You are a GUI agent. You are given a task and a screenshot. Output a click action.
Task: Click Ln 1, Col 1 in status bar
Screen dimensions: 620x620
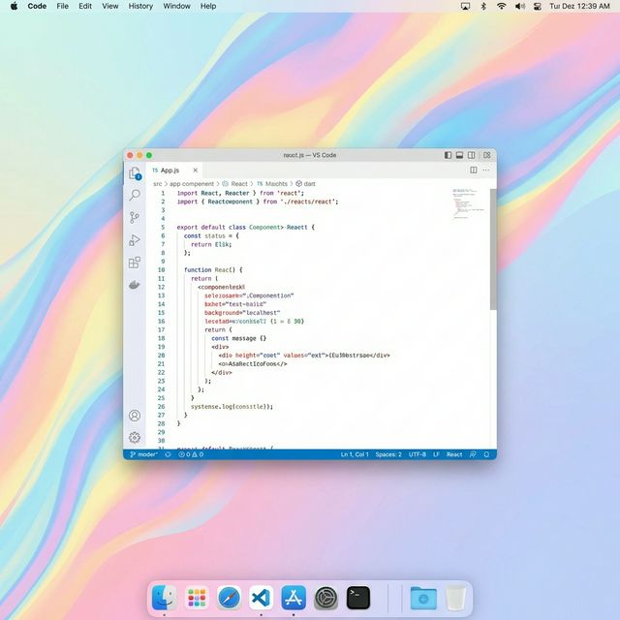click(x=355, y=454)
